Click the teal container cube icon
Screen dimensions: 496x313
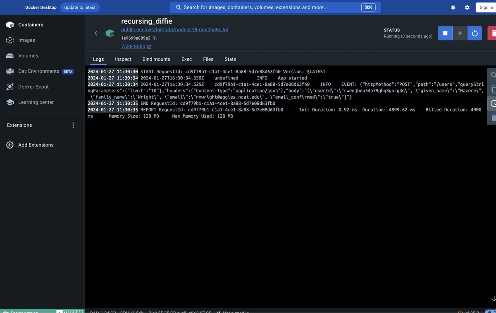tap(110, 33)
